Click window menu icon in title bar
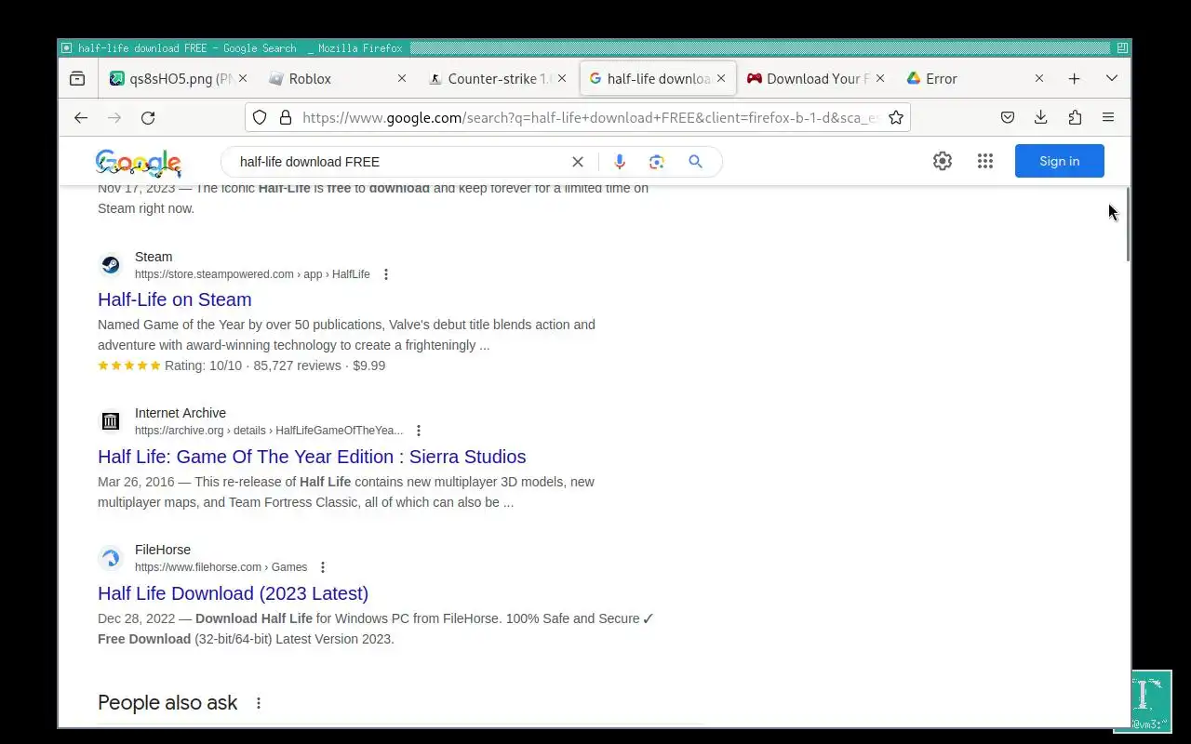1191x744 pixels. click(66, 47)
